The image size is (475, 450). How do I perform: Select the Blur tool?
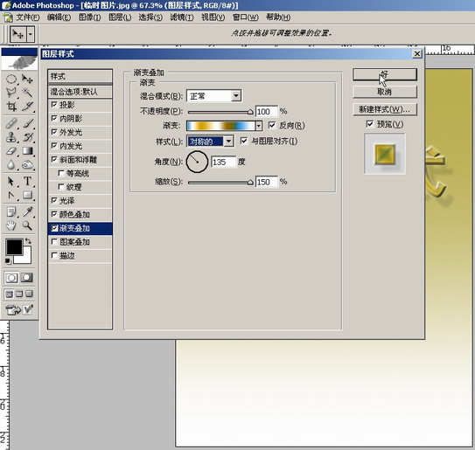[11, 164]
